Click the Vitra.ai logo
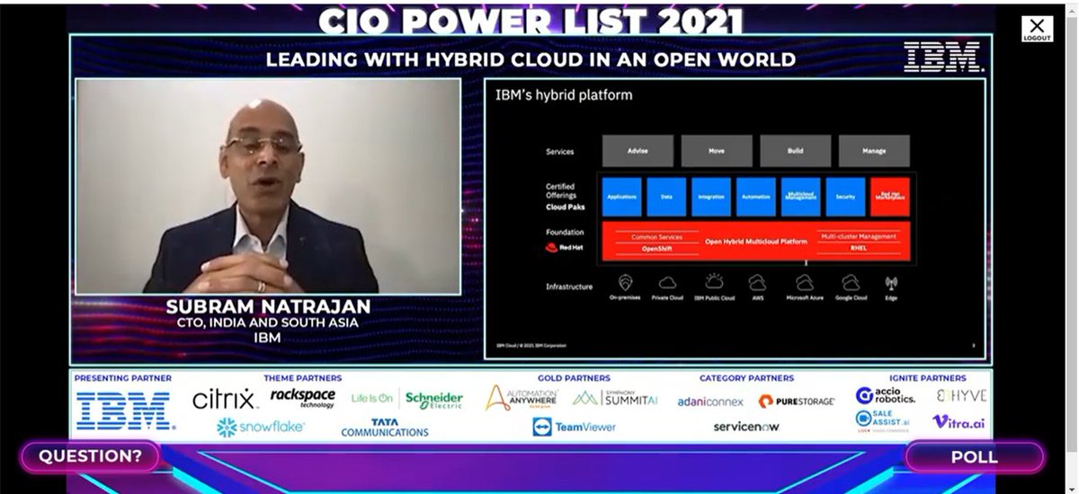The height and width of the screenshot is (494, 1079). coord(957,421)
